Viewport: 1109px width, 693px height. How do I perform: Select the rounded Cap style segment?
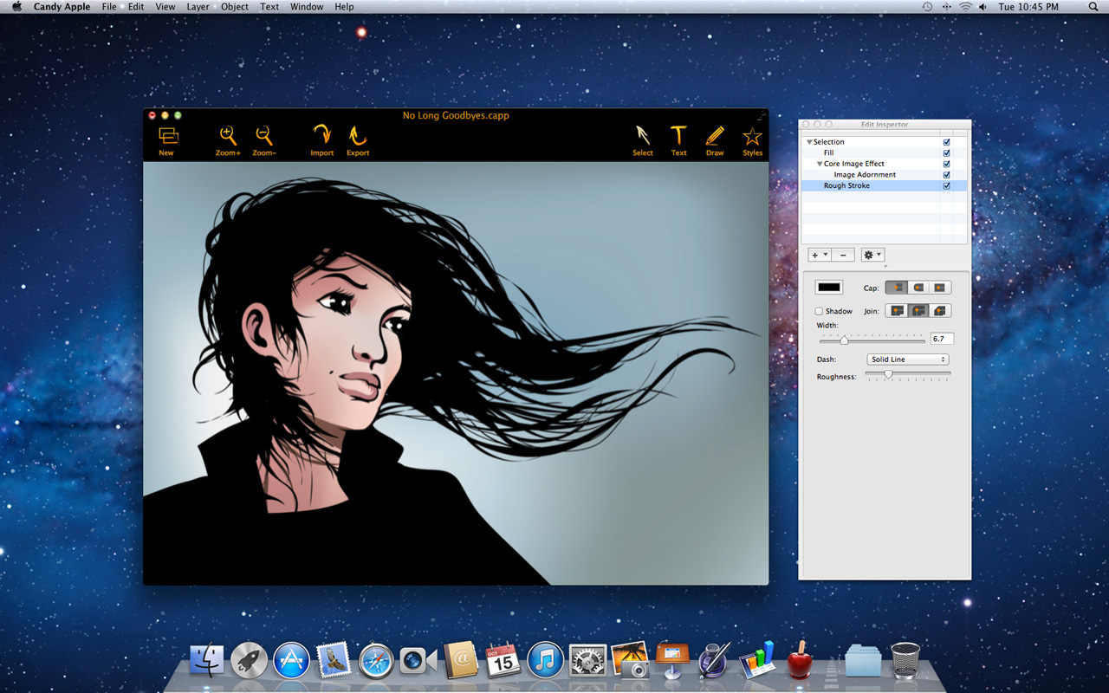point(917,287)
